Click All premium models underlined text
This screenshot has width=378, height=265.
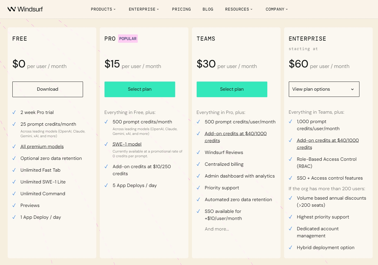click(42, 147)
